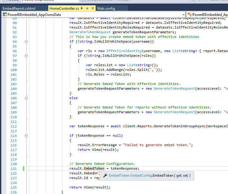Open the PowerBIEmbedded_AppOwnsData project dropdown
The image size is (228, 194).
[x=184, y=15]
